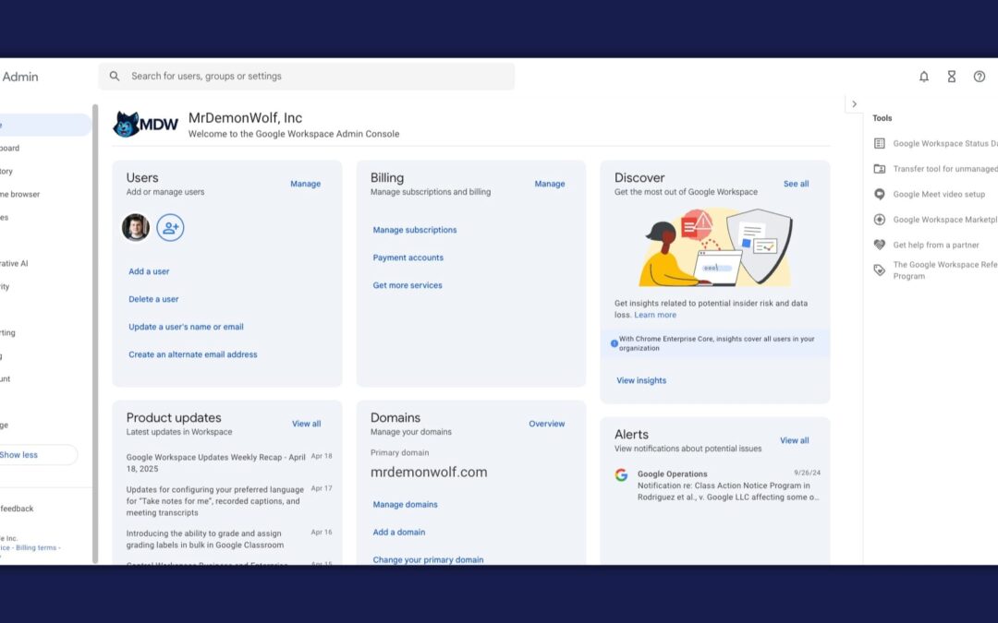Open Google Workspace Status Dashboard tool
The height and width of the screenshot is (623, 998).
(945, 144)
